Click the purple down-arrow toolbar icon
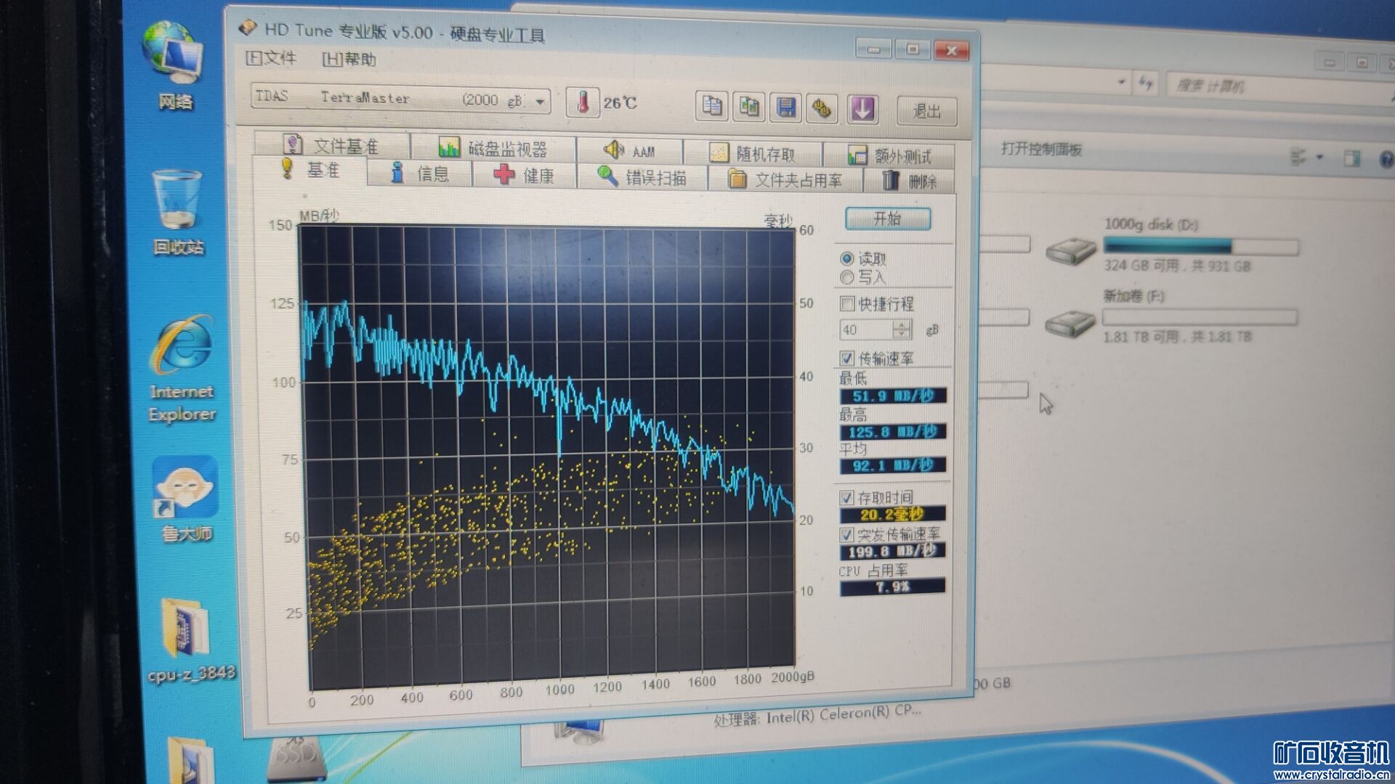1395x784 pixels. click(862, 110)
